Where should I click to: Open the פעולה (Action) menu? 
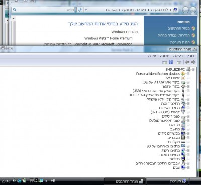click(178, 56)
